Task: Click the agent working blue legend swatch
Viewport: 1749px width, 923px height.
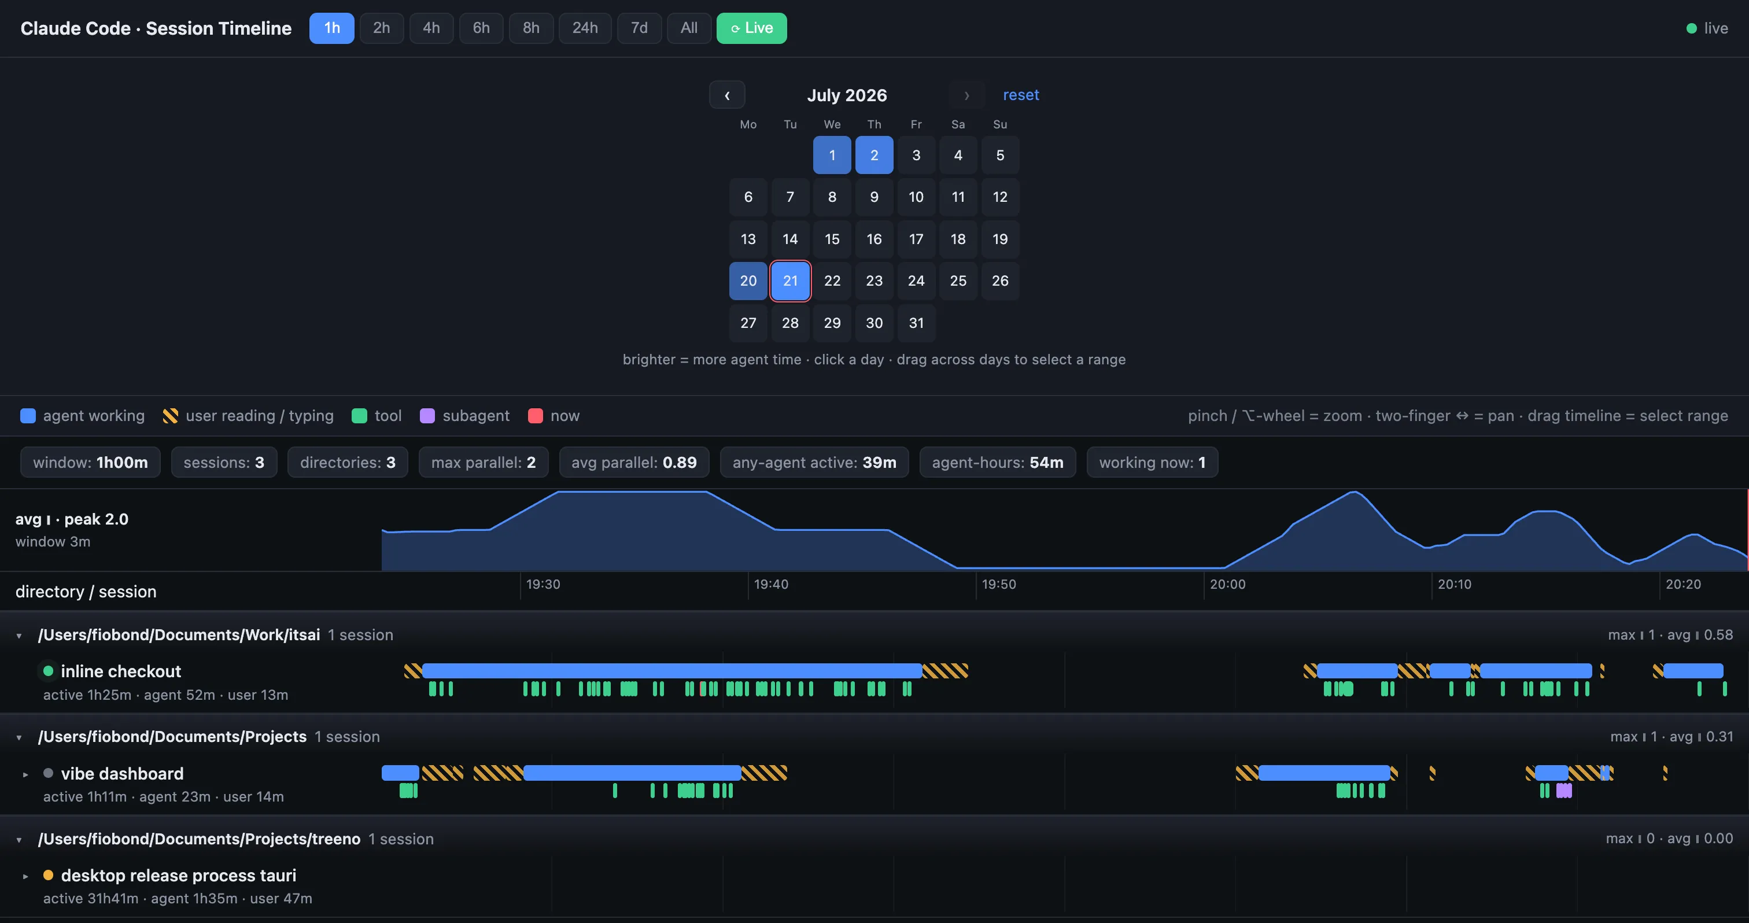Action: (x=28, y=416)
